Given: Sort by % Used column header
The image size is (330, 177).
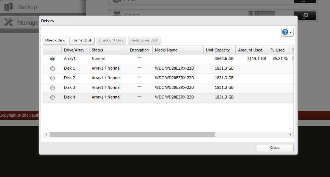Looking at the screenshot, I should click(x=279, y=50).
